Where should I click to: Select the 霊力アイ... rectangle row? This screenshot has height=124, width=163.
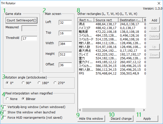coord(112,62)
